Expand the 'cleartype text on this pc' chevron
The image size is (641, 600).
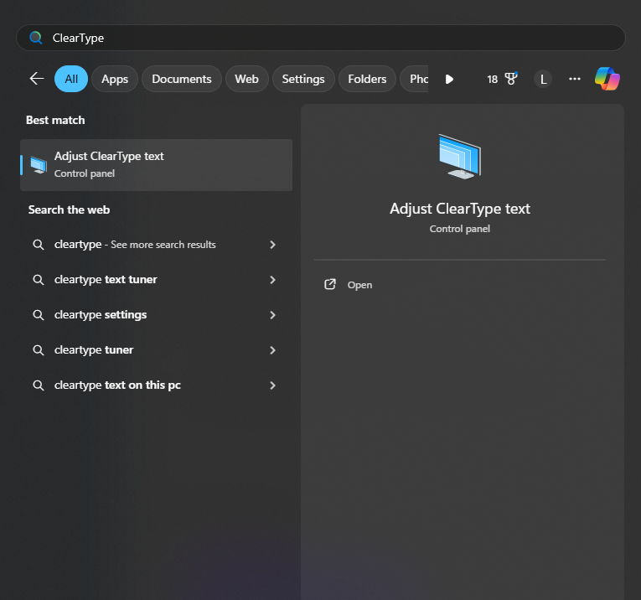[x=272, y=385]
